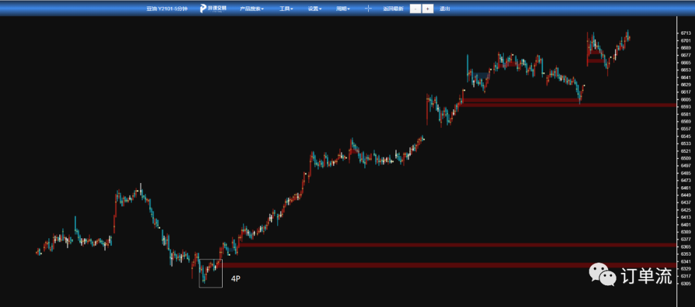The height and width of the screenshot is (307, 695).
Task: Open the 设置 settings menu
Action: 315,8
